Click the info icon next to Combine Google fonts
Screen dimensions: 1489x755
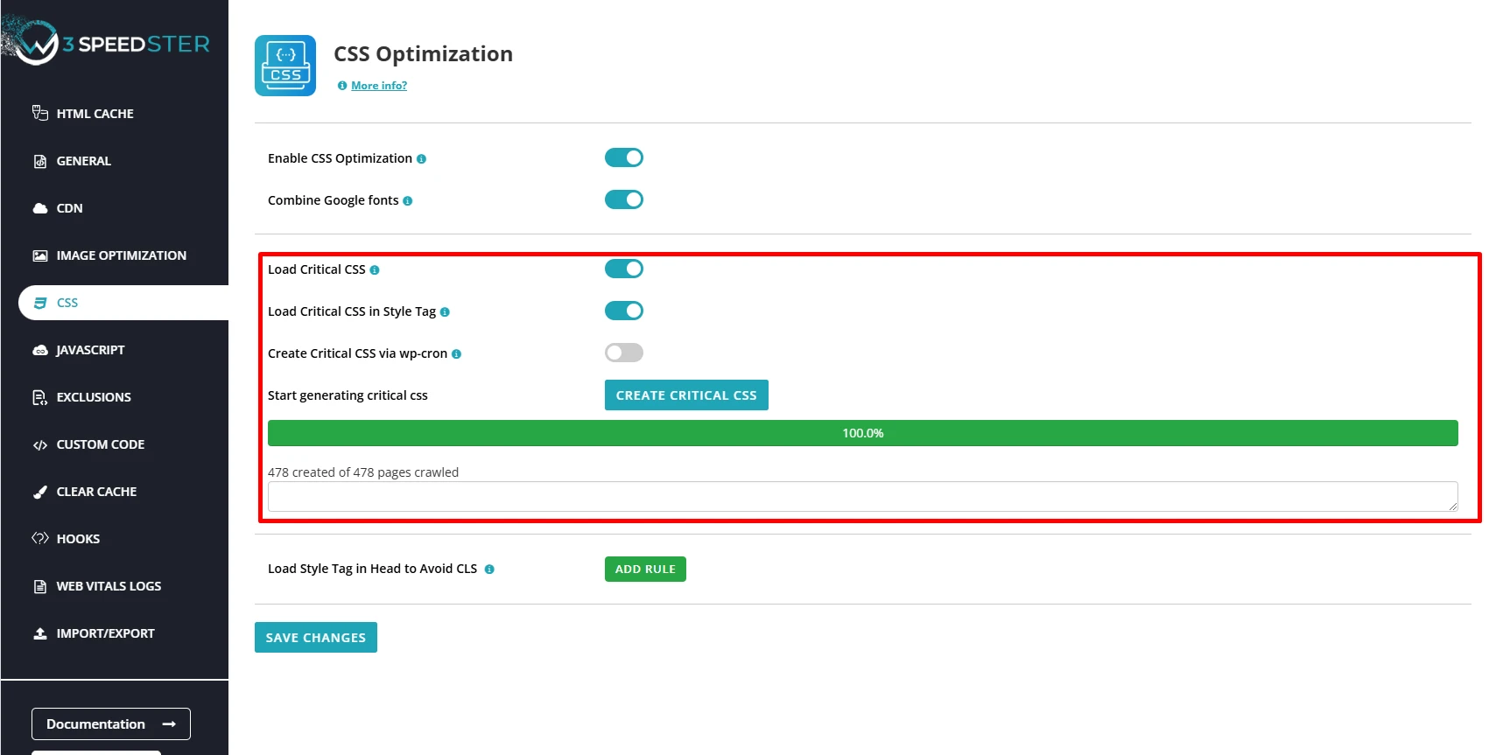coord(408,201)
